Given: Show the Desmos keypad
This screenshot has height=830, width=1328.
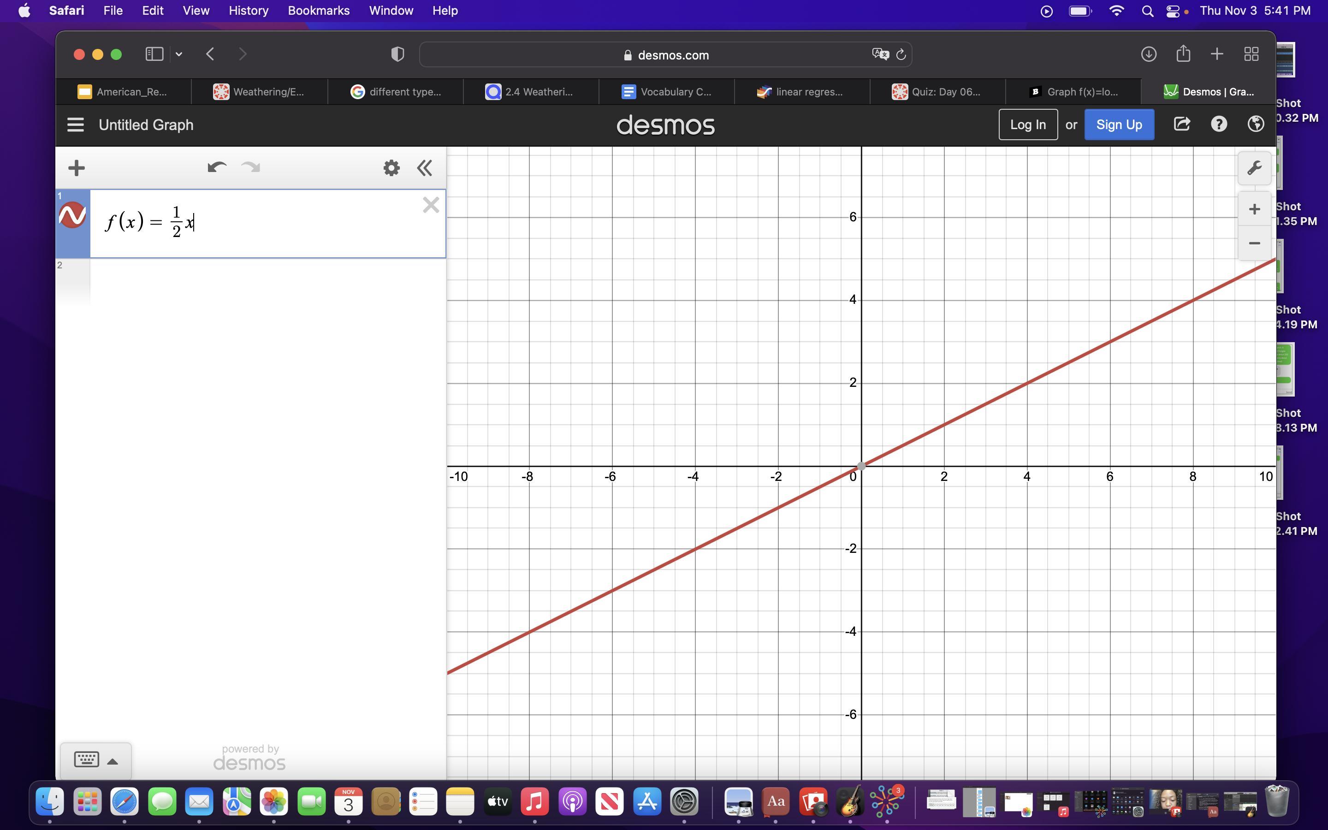Looking at the screenshot, I should coord(87,760).
